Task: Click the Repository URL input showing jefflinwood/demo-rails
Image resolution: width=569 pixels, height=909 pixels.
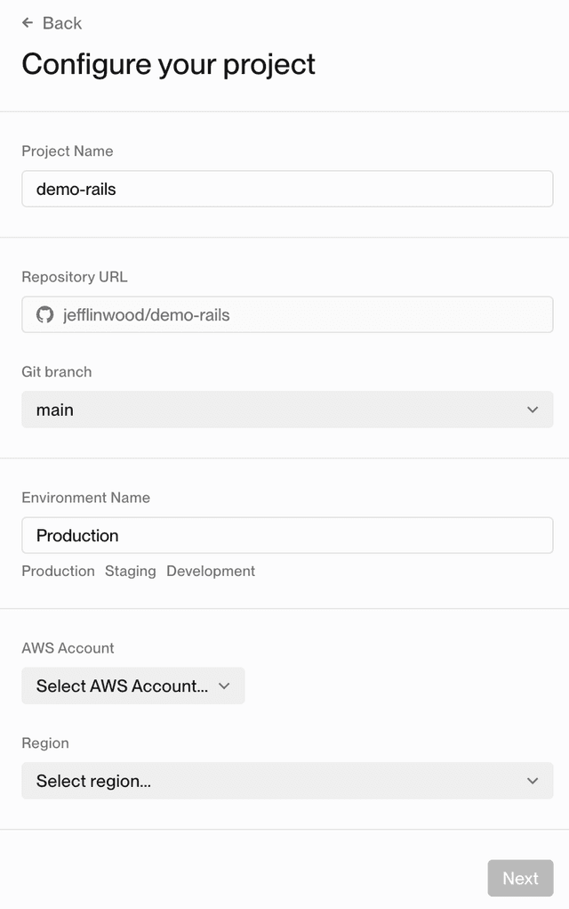Action: click(286, 314)
